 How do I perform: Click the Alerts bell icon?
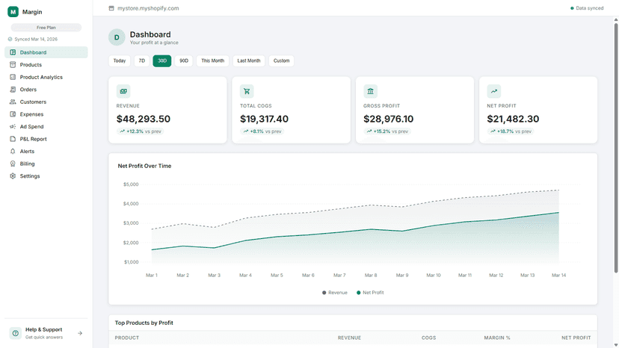coord(13,151)
